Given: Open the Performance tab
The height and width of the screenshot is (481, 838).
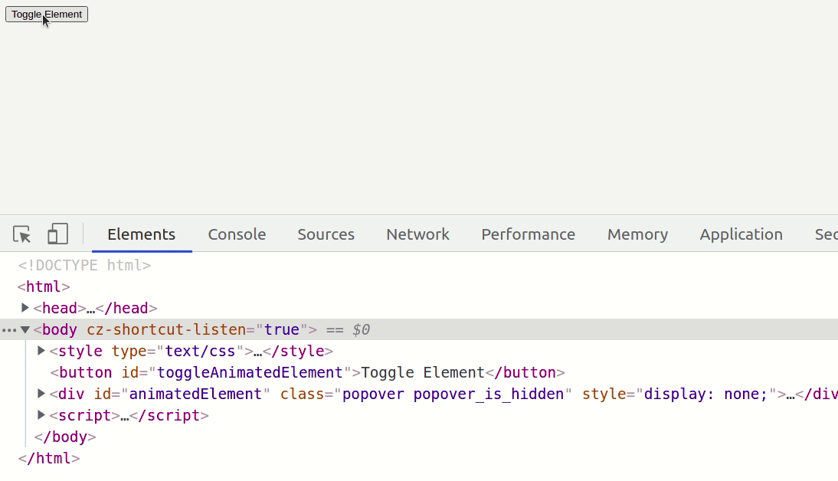Looking at the screenshot, I should [528, 234].
